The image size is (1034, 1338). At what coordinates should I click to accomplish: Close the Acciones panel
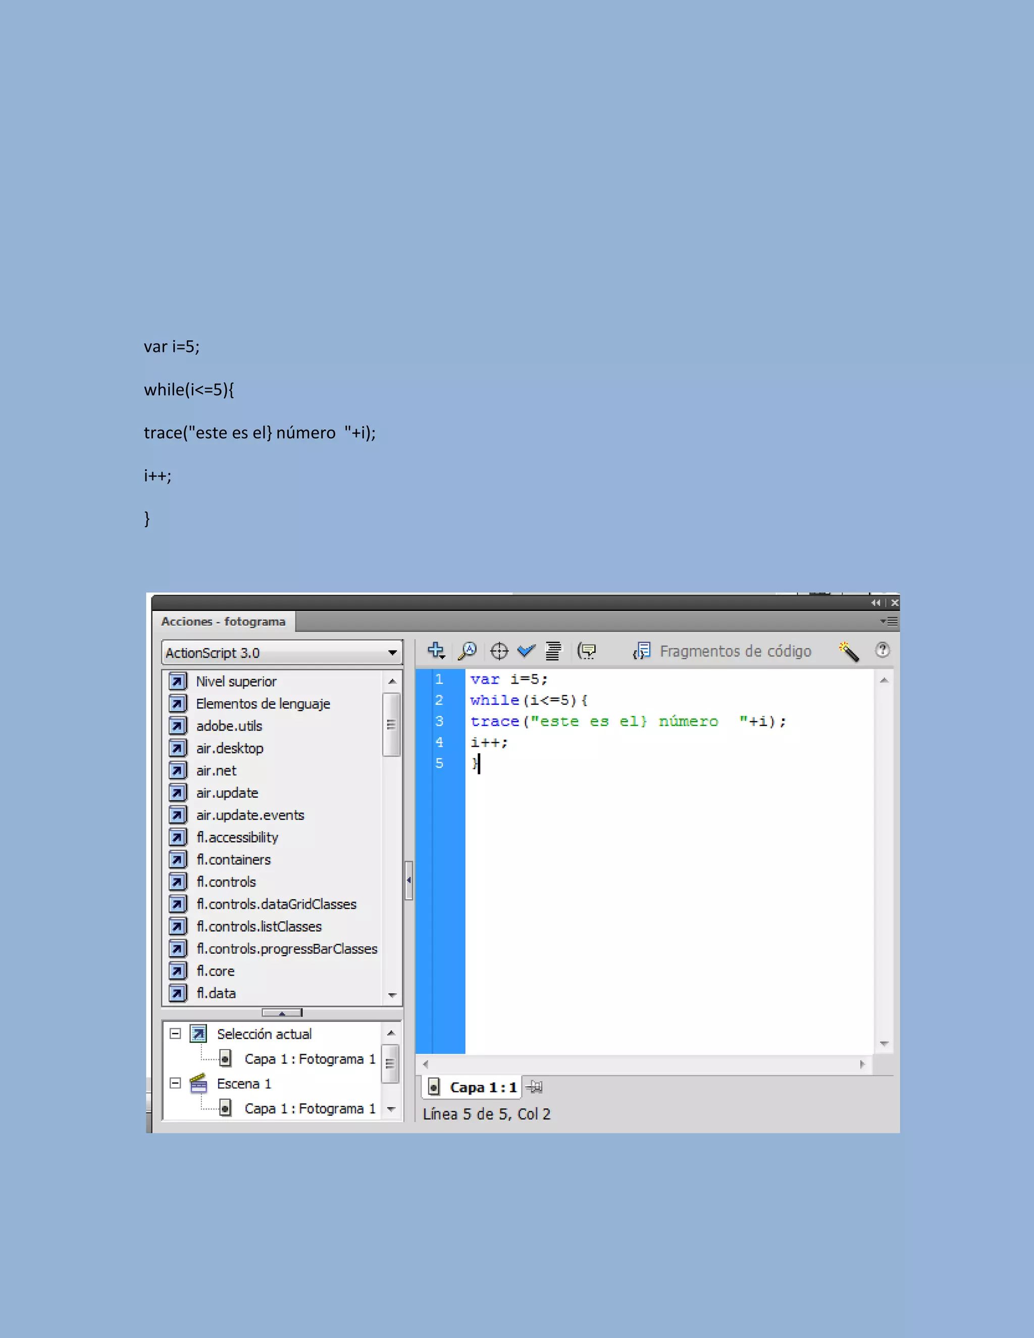[x=894, y=603]
